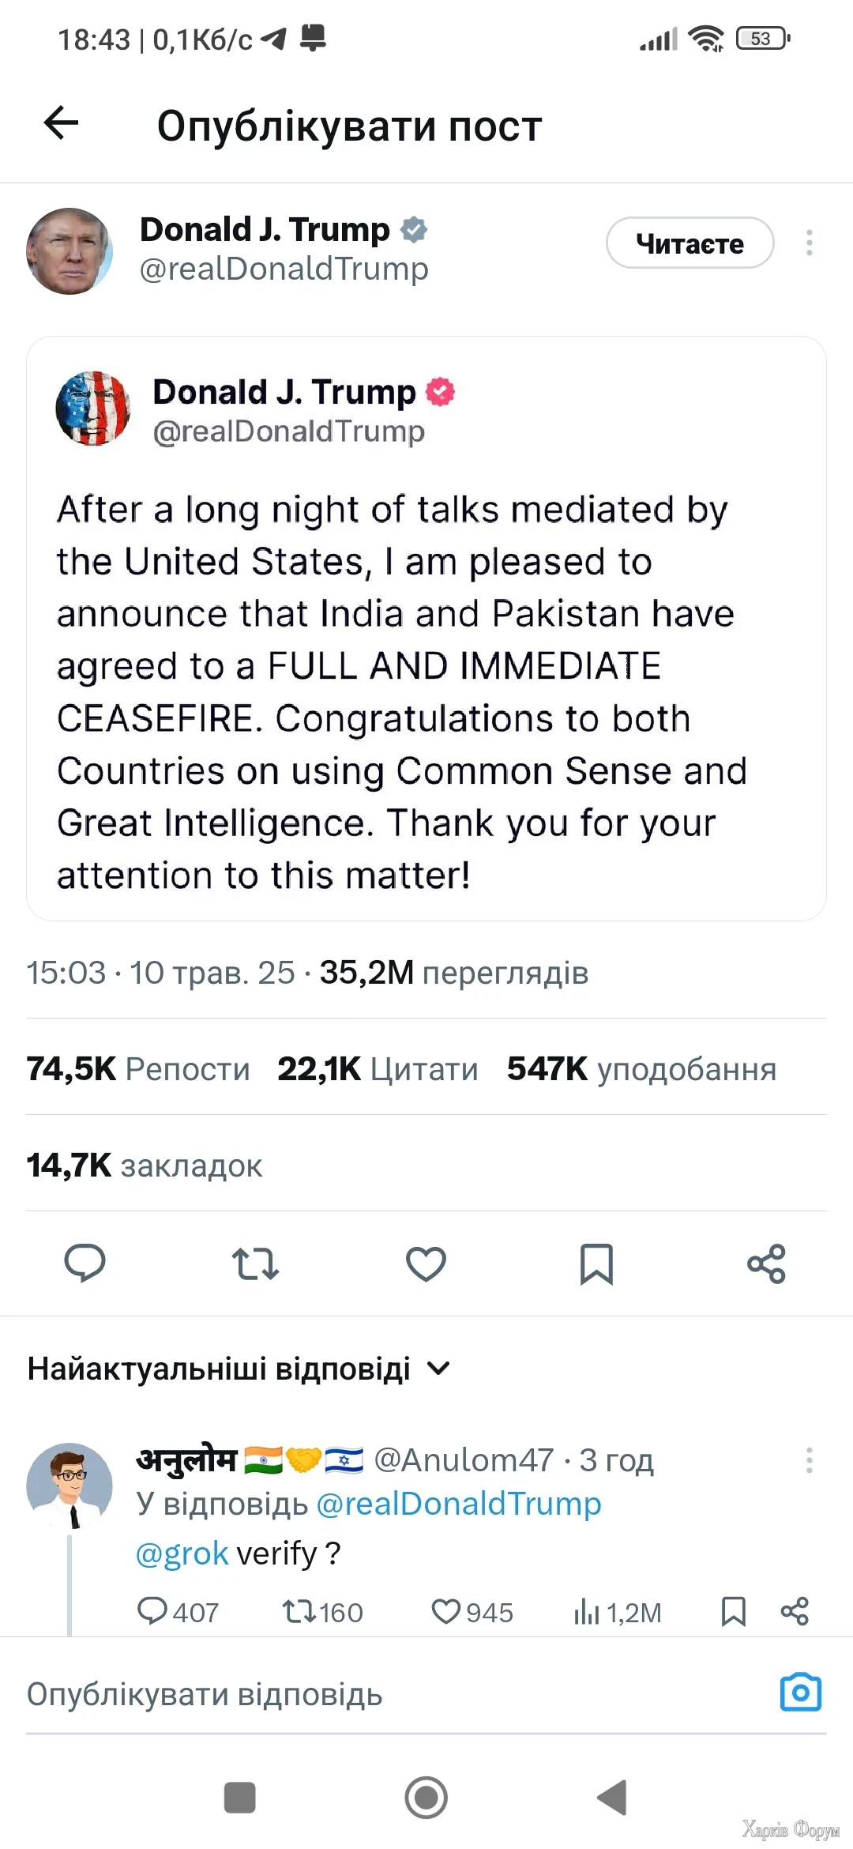Open the Anulom47 reply's three-dot menu
Viewport: 853px width, 1849px height.
809,1460
